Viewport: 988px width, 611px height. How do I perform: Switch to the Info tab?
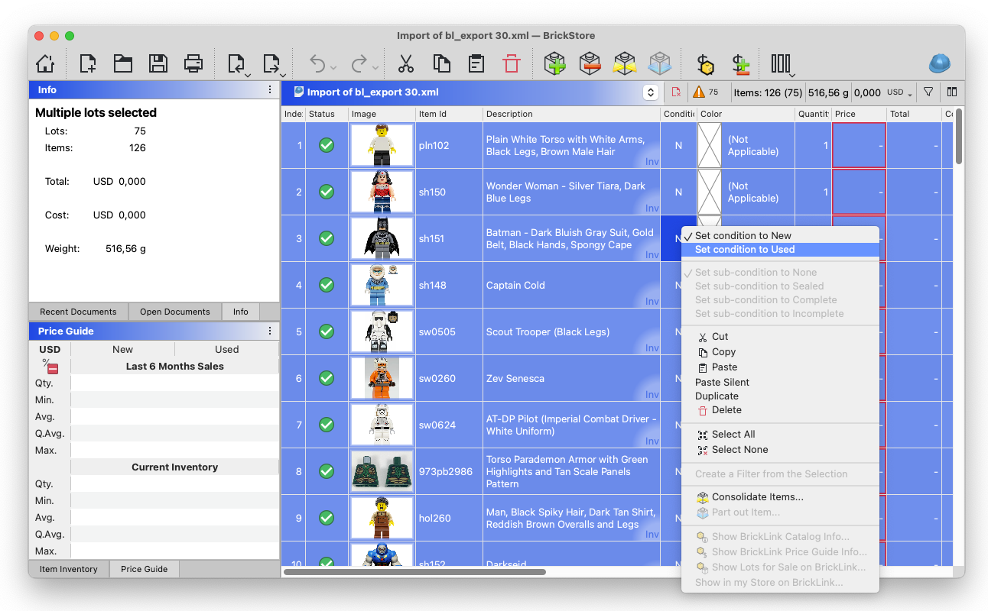click(241, 312)
